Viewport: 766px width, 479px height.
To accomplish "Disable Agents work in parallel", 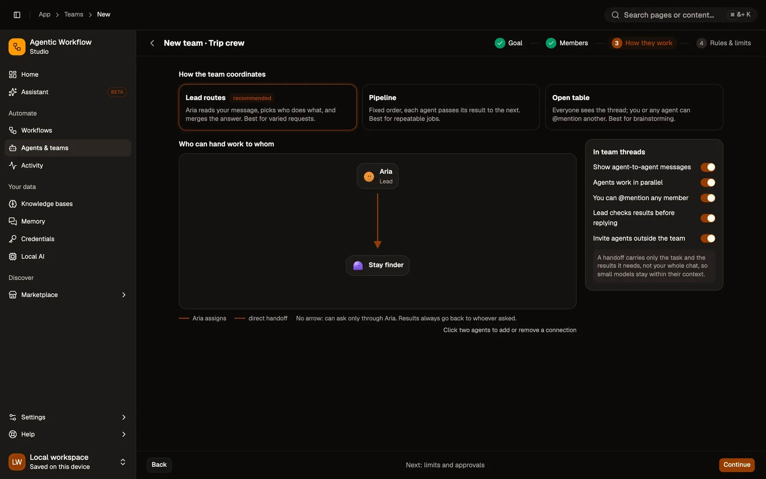I will tap(708, 182).
